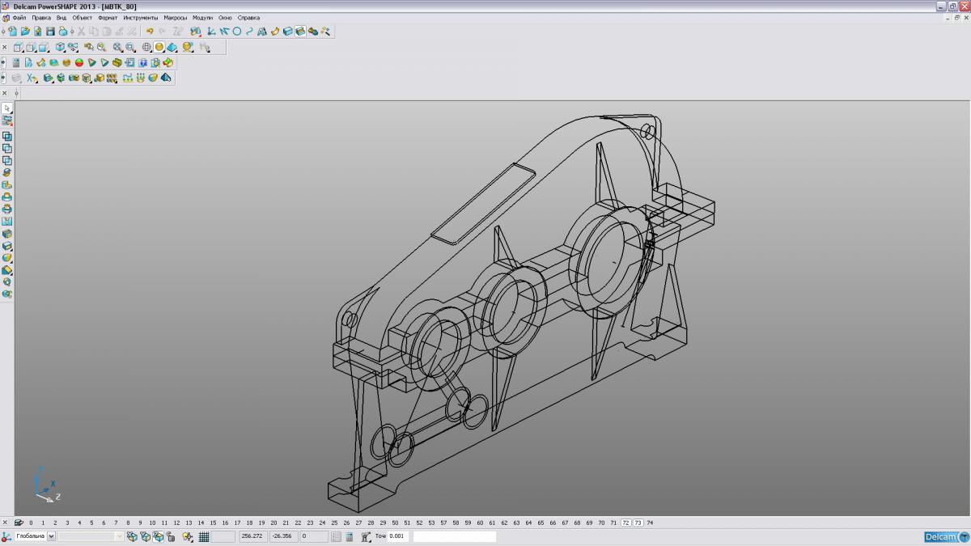Screen dimensions: 971x546
Task: Toggle the grid icon in status bar
Action: click(x=204, y=536)
